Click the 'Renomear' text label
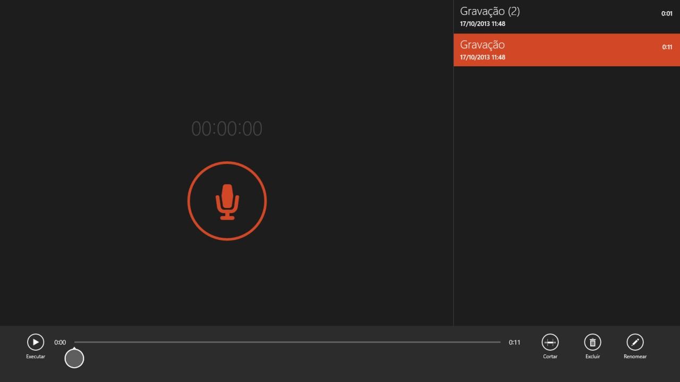The width and height of the screenshot is (680, 382). coord(635,357)
